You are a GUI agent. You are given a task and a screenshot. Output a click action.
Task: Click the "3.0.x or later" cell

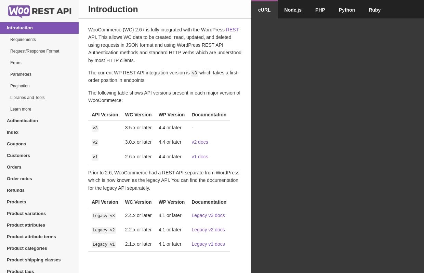pos(138,142)
